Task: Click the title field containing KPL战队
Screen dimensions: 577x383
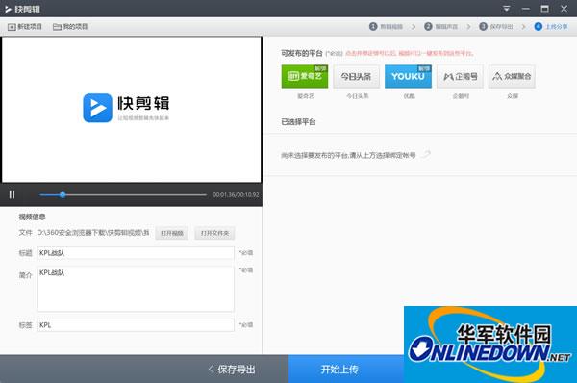Action: (136, 253)
